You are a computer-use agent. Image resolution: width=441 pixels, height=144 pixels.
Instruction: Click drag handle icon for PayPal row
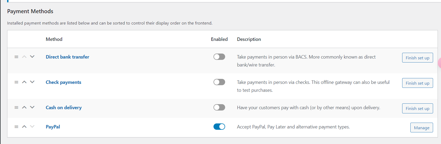click(x=16, y=127)
